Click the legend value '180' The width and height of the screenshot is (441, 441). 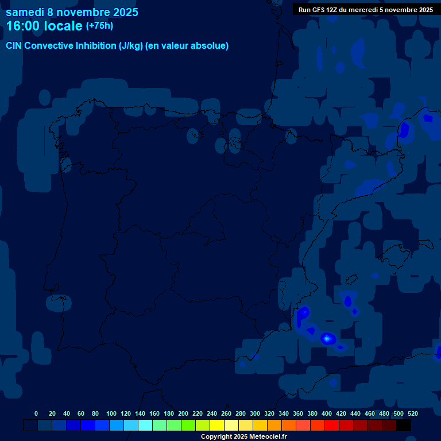(169, 413)
